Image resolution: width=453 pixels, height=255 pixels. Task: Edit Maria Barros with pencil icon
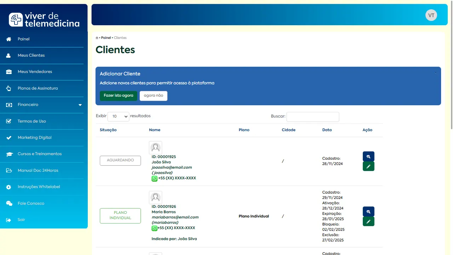pos(368,222)
